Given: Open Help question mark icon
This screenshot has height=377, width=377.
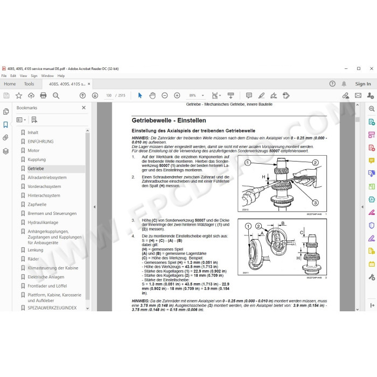Looking at the screenshot, I should click(332, 83).
